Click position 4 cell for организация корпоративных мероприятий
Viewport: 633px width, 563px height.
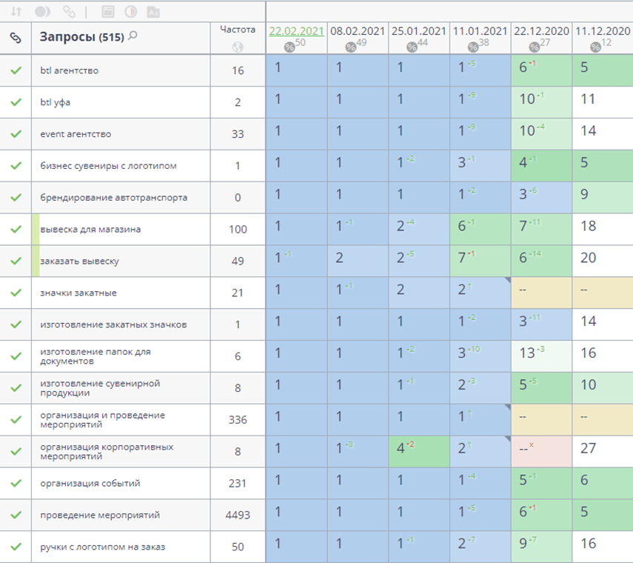point(419,452)
